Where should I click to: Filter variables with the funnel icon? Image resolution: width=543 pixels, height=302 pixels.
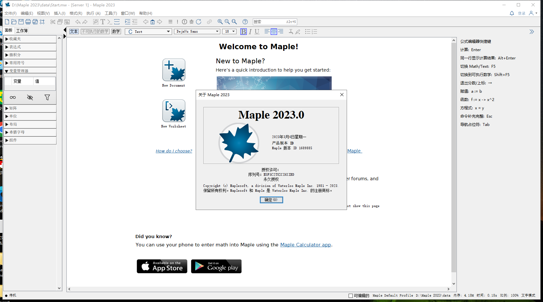pos(47,97)
